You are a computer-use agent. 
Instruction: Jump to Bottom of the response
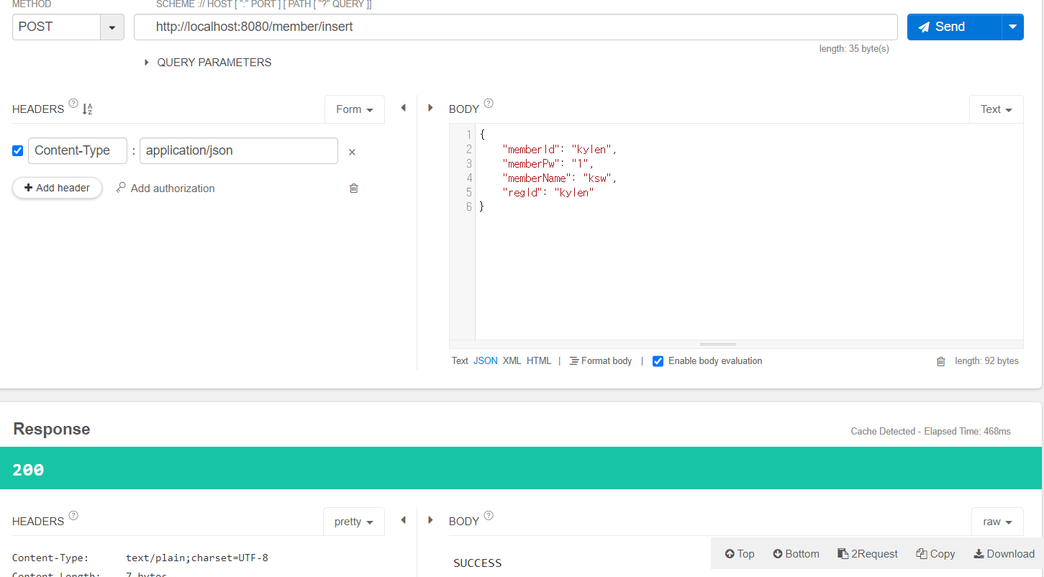[796, 554]
